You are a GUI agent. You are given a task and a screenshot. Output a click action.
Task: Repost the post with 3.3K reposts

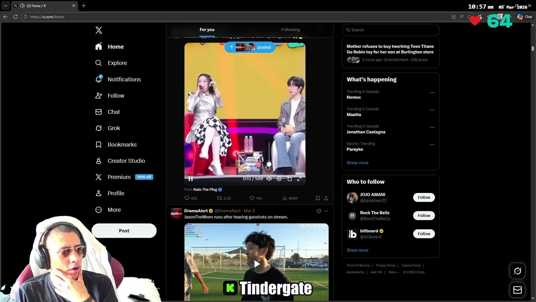coord(224,198)
